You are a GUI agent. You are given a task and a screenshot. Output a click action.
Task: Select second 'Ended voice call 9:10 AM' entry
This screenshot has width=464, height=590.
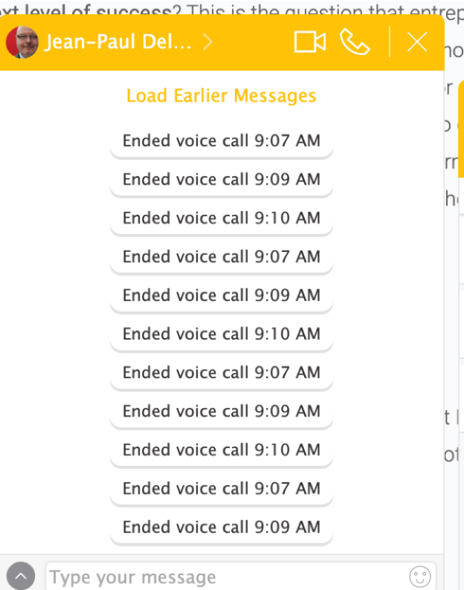[x=222, y=334]
